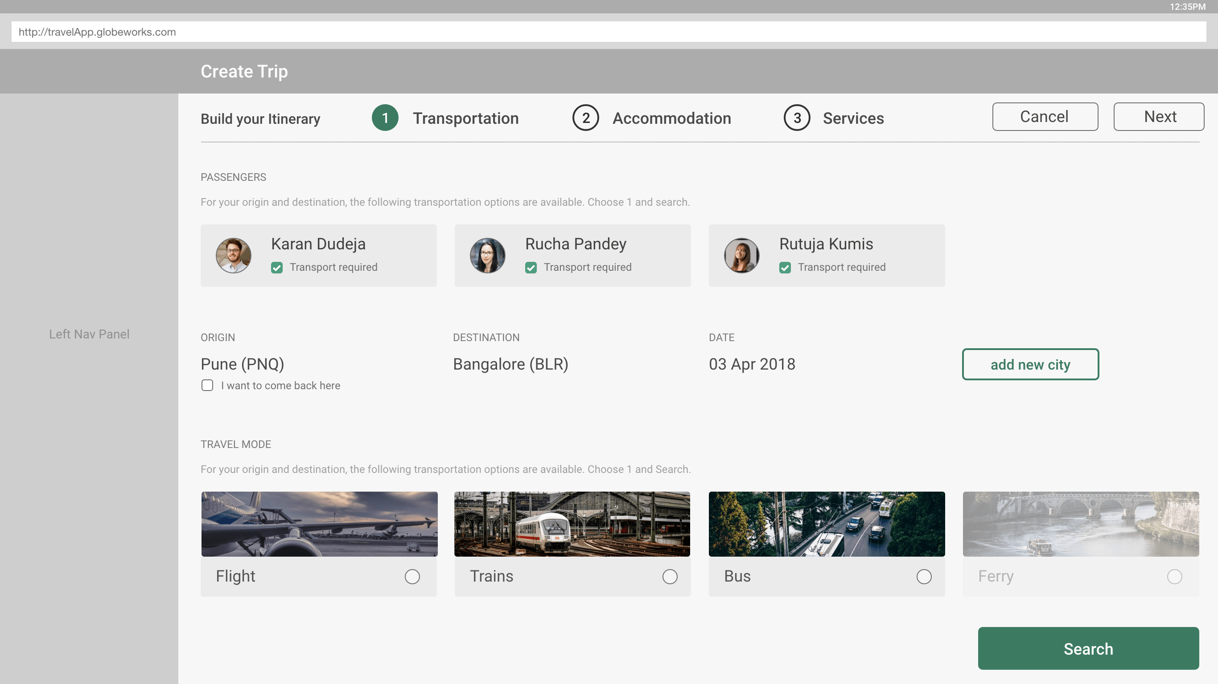This screenshot has height=684, width=1218.
Task: Click the green Search button
Action: pos(1088,648)
